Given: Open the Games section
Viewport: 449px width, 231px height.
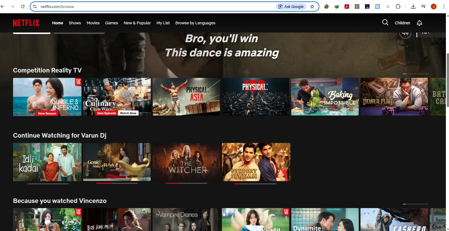Looking at the screenshot, I should 112,23.
